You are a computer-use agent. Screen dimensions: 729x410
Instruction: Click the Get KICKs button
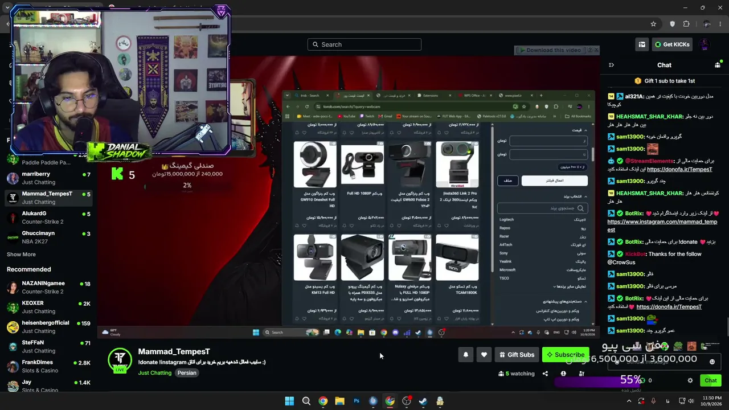click(672, 44)
